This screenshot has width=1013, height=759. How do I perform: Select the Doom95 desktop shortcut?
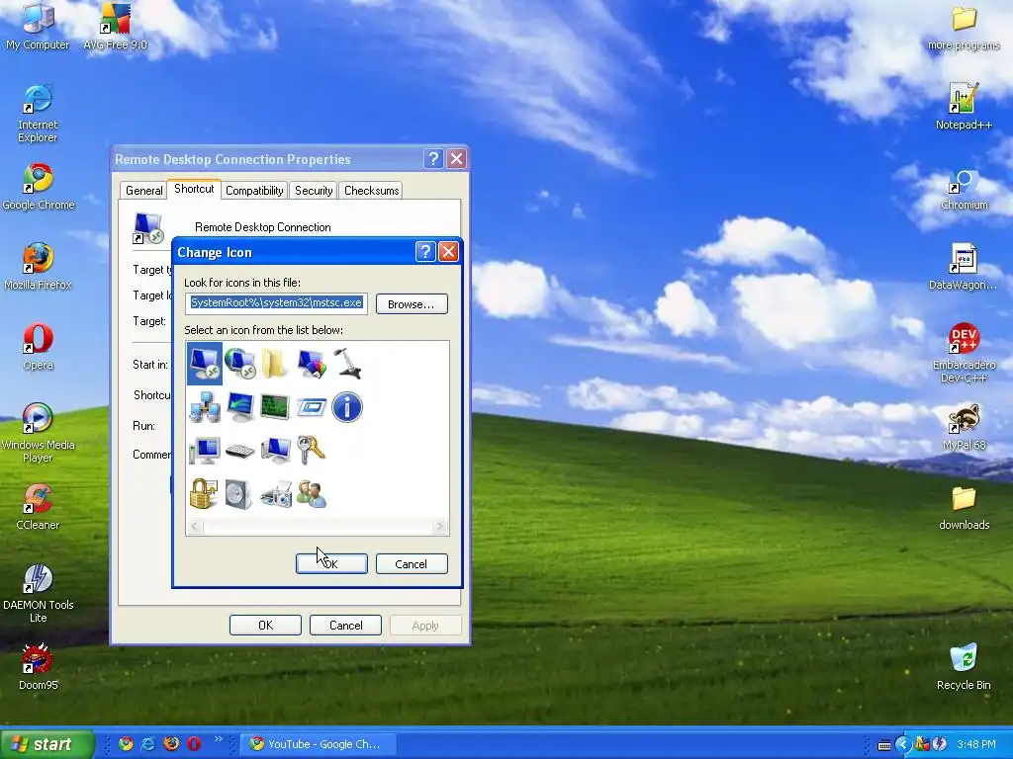click(39, 667)
